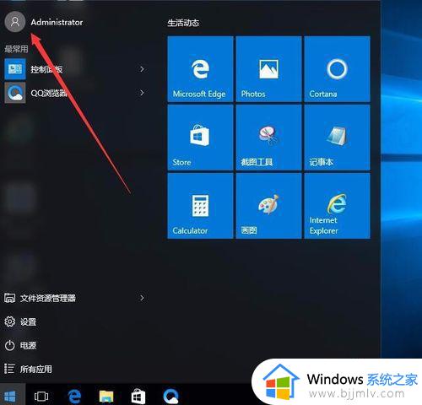Open the Store tile

[x=200, y=138]
